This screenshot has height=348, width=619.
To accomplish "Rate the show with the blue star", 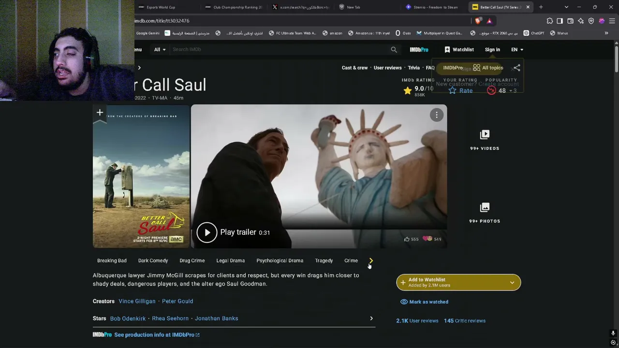I will 452,90.
